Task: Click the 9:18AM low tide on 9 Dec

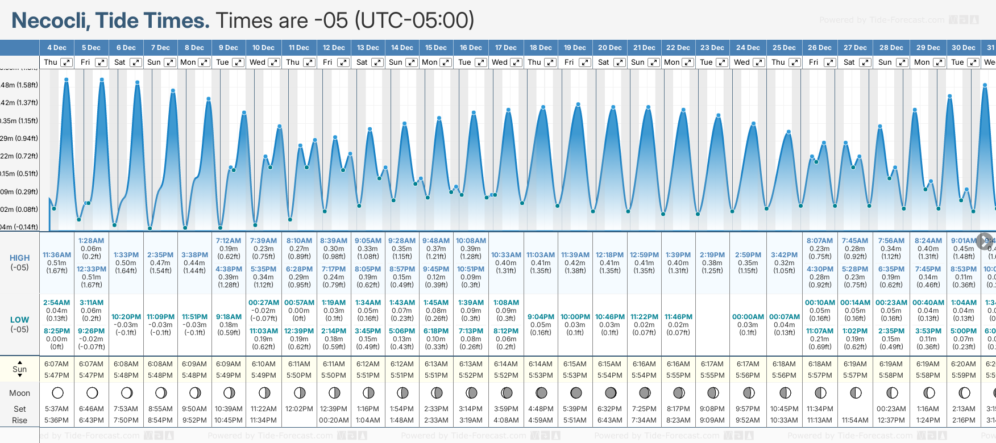Action: 229,317
